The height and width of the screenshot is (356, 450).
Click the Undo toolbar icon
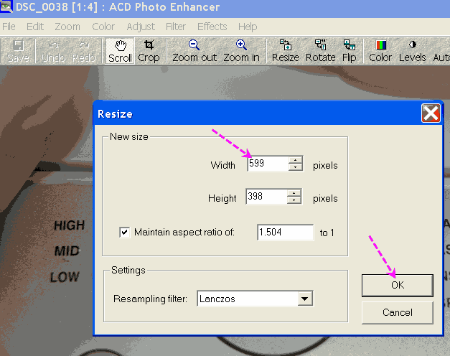[53, 51]
